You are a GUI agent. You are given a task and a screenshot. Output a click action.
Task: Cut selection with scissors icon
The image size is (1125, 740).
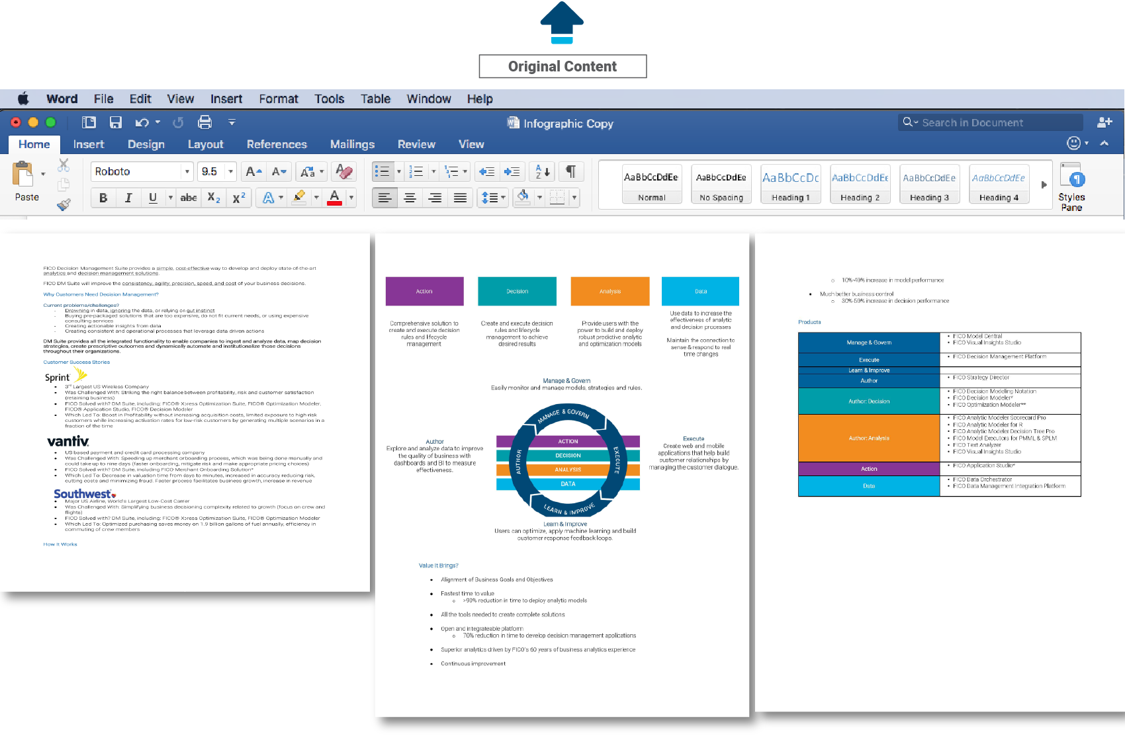tap(64, 165)
